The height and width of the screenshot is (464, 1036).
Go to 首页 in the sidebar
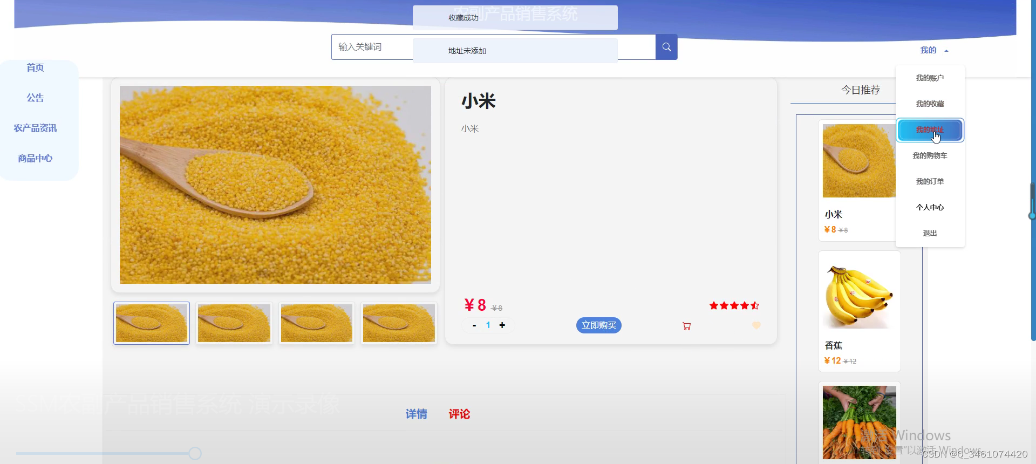click(35, 67)
